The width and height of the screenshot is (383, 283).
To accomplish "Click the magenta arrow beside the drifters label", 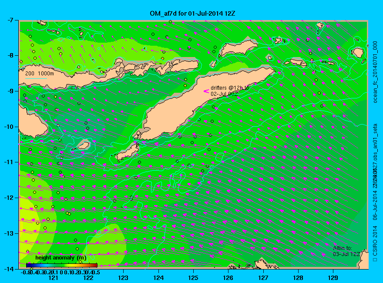I will [206, 91].
